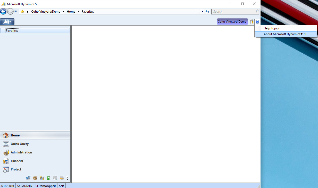Image resolution: width=318 pixels, height=188 pixels.
Task: Click the Coho Vineyard:Demo company button
Action: click(232, 22)
